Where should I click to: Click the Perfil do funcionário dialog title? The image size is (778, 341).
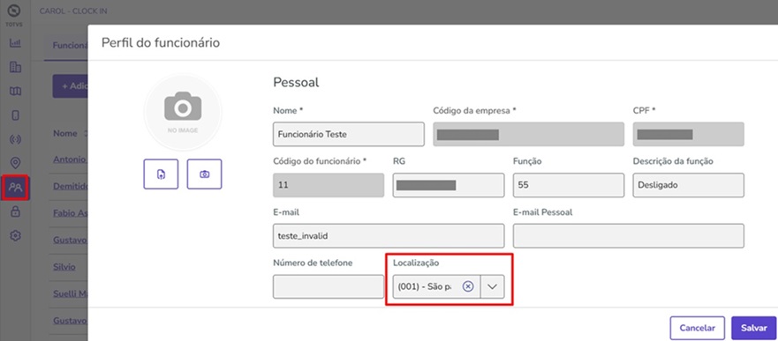(x=161, y=42)
